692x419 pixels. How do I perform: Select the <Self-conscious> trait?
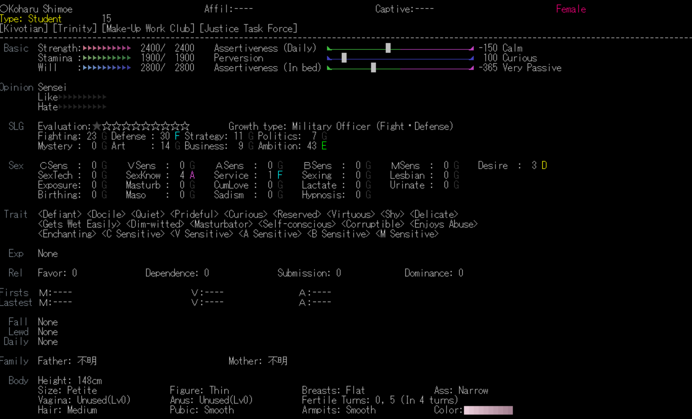pos(297,224)
